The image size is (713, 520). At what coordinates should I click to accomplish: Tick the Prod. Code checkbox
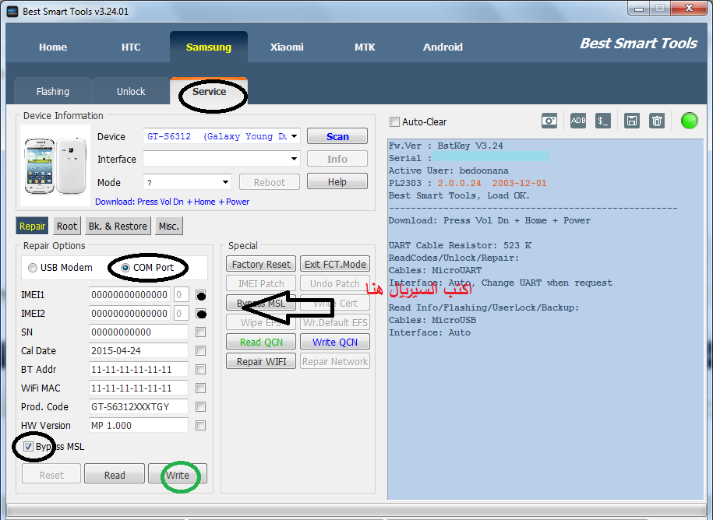[x=200, y=407]
